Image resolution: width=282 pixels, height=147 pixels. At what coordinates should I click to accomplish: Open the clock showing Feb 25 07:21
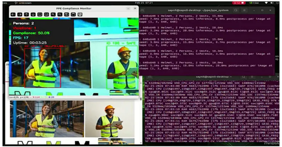coord(144,3)
